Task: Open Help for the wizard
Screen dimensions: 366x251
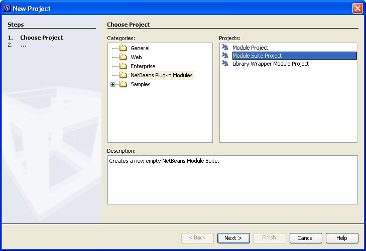Action: point(342,238)
